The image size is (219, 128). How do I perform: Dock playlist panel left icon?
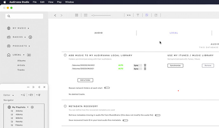tap(34, 87)
